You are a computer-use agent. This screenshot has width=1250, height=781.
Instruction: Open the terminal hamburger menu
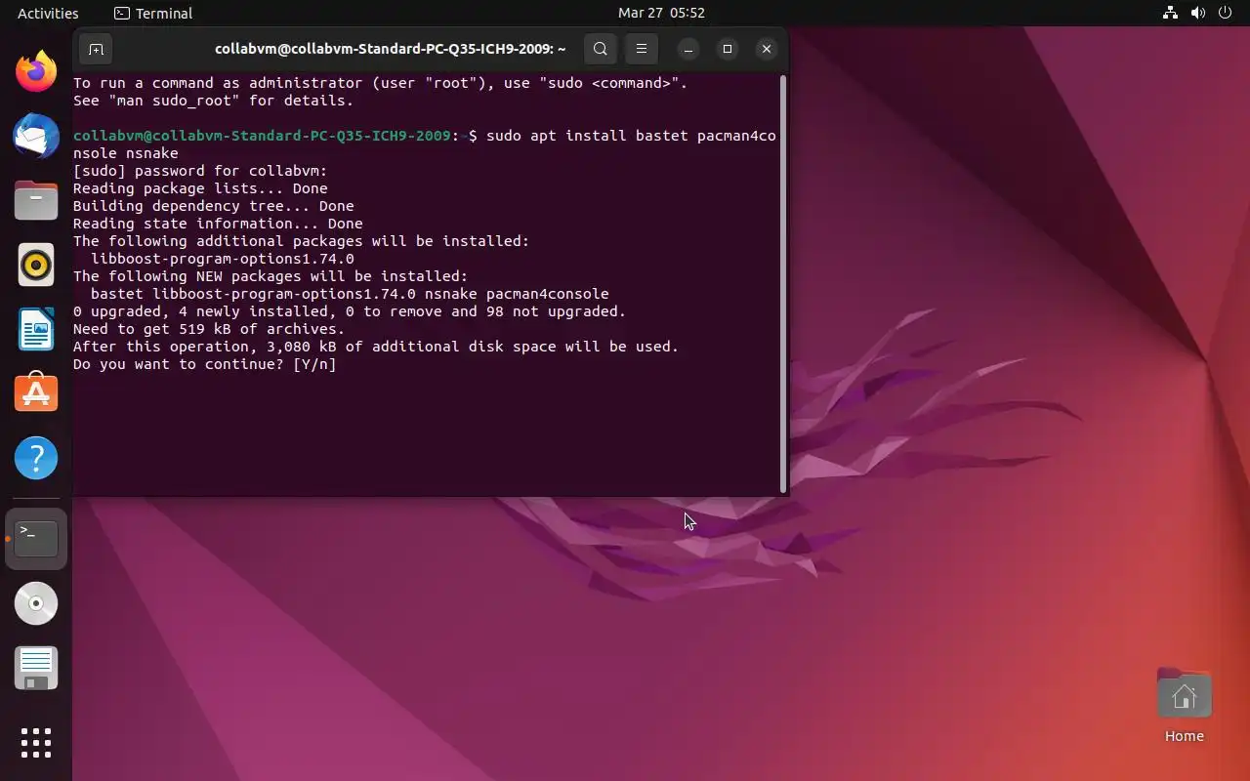point(641,49)
